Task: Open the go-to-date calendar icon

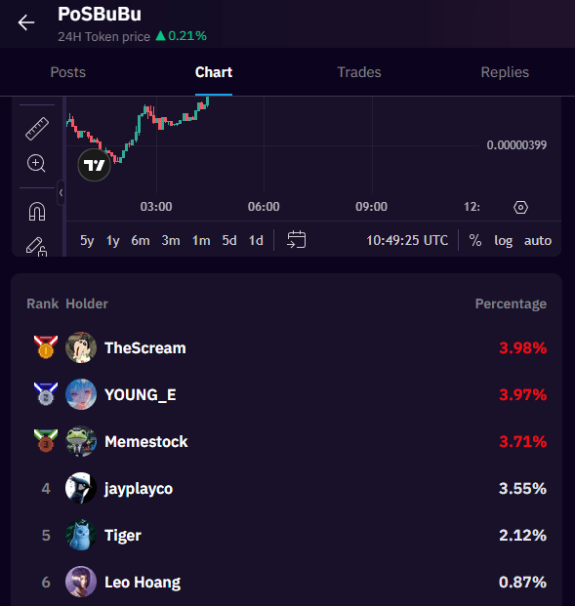Action: point(296,240)
